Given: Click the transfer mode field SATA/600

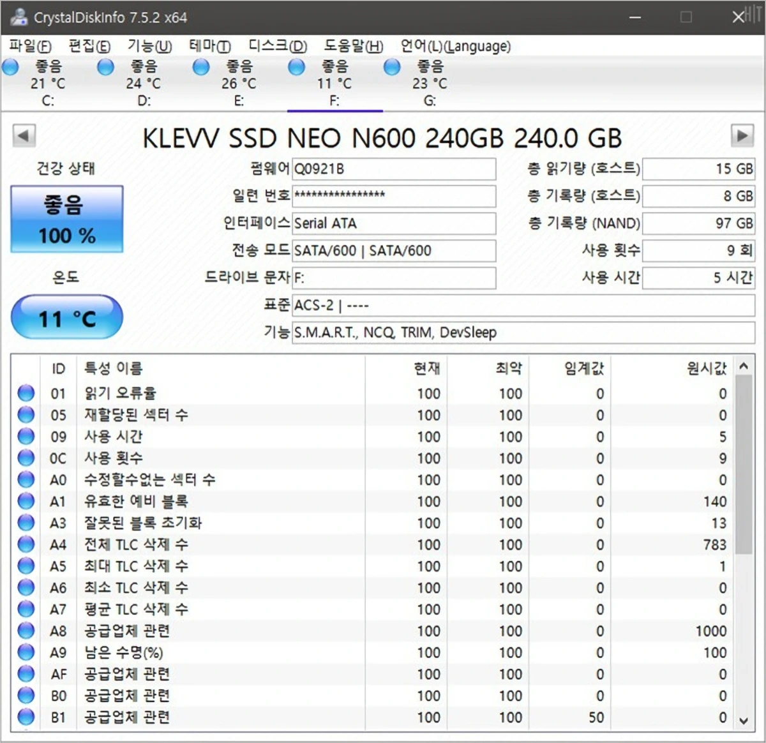Looking at the screenshot, I should point(394,251).
